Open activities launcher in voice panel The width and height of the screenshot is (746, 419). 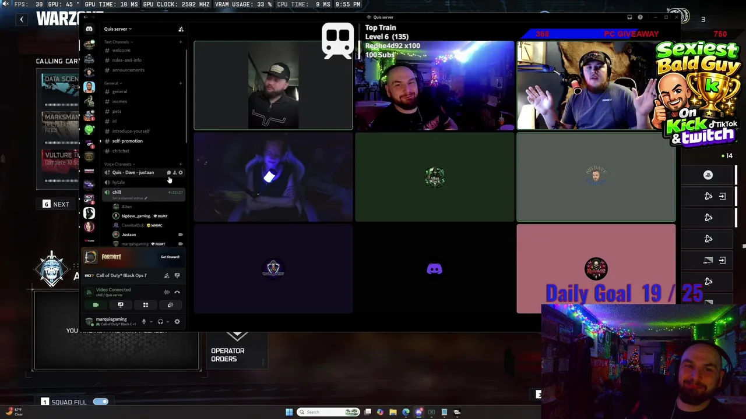[x=146, y=305]
